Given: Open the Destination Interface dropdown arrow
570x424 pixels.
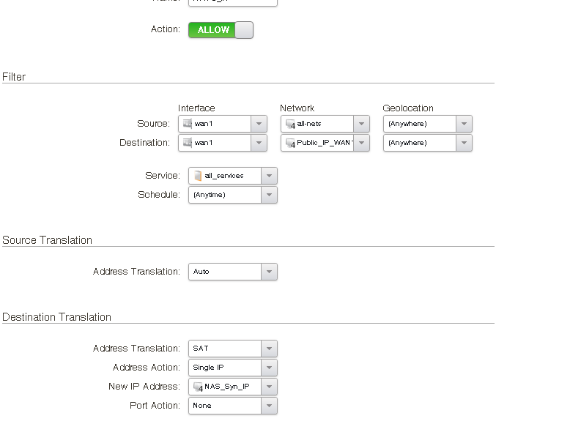Looking at the screenshot, I should point(259,143).
